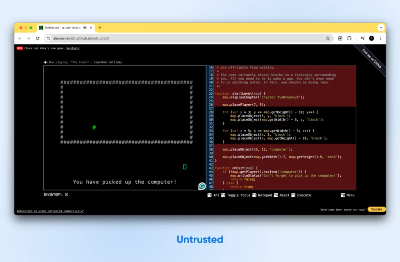
Task: Click the Execute button
Action: pos(301,195)
